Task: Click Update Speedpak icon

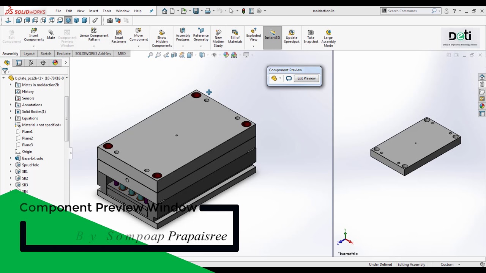Action: pyautogui.click(x=292, y=37)
